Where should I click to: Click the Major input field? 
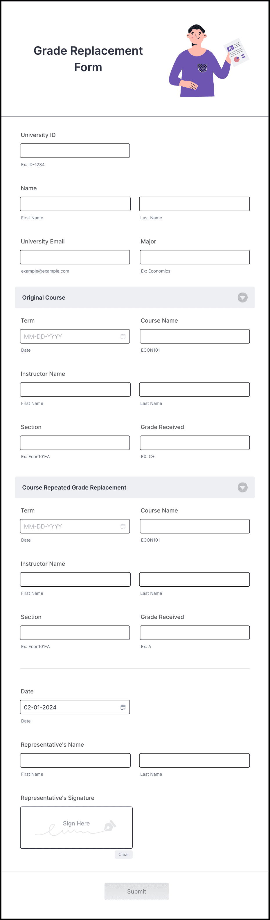195,257
